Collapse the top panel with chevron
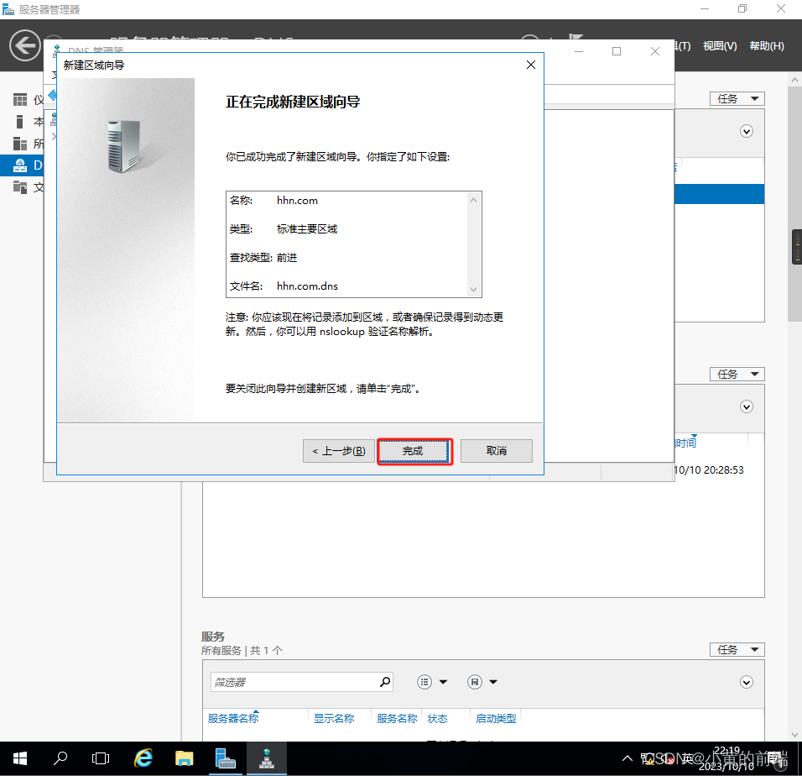 click(x=747, y=132)
